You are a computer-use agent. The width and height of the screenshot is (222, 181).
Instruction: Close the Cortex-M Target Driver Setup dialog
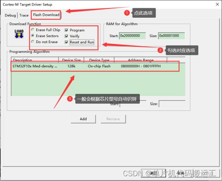coord(217,4)
